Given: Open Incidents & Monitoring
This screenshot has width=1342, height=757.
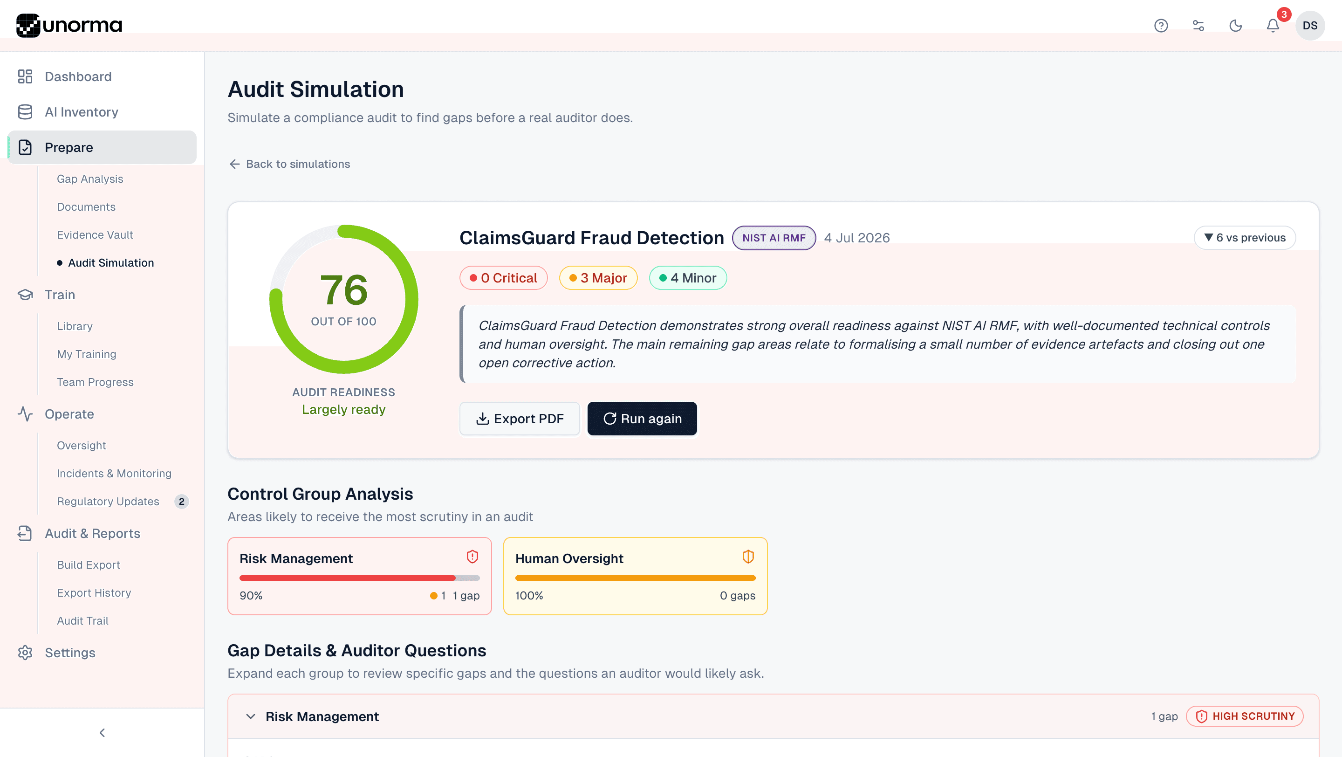Looking at the screenshot, I should pyautogui.click(x=114, y=474).
